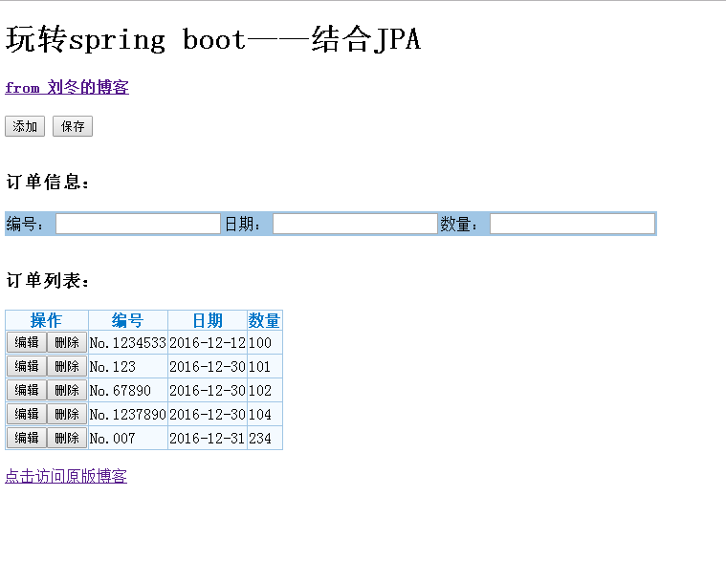Click the 订单信息 heading
The height and width of the screenshot is (561, 726).
[x=48, y=182]
